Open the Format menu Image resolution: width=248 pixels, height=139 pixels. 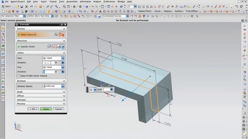(x=53, y=2)
